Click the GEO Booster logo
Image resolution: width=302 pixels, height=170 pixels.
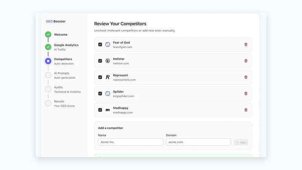(x=55, y=22)
